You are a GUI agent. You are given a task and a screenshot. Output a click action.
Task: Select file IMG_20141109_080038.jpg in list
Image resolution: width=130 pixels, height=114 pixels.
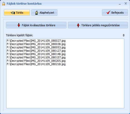[x=36, y=44]
